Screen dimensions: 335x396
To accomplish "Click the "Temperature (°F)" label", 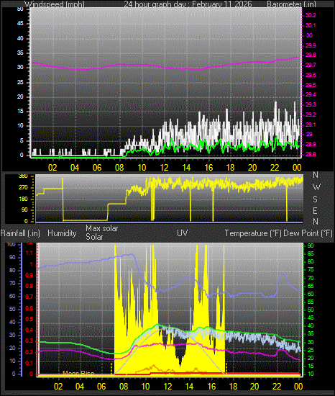I will (x=253, y=233).
